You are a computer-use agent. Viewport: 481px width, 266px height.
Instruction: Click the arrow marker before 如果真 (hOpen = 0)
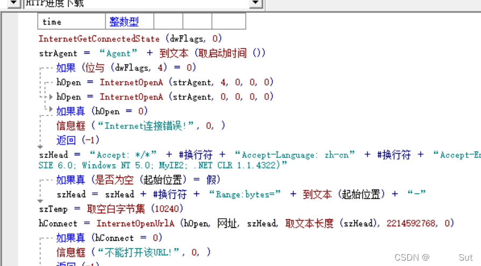tap(51, 109)
